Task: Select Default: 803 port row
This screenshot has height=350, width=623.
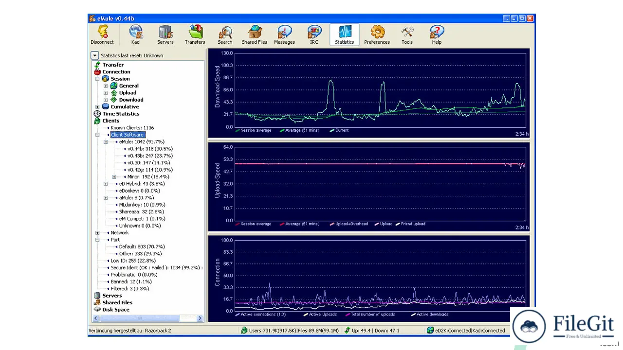Action: click(142, 247)
